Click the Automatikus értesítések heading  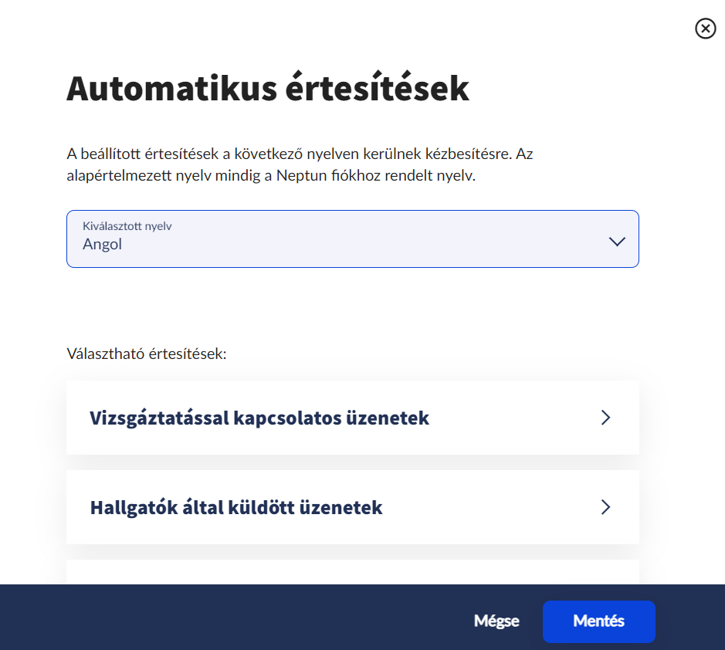tap(268, 90)
